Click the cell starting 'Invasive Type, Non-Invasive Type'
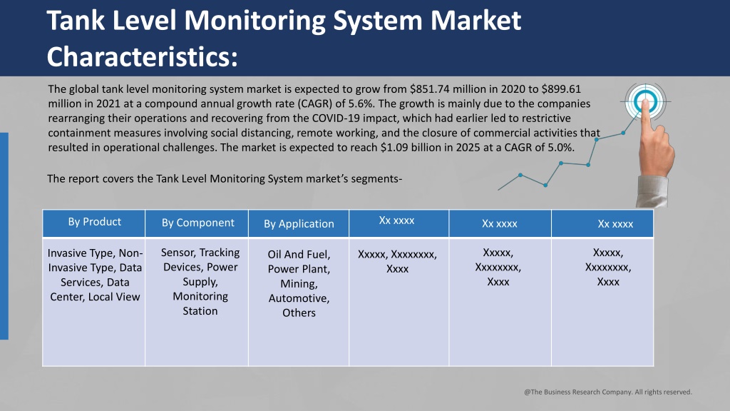 [94, 302]
